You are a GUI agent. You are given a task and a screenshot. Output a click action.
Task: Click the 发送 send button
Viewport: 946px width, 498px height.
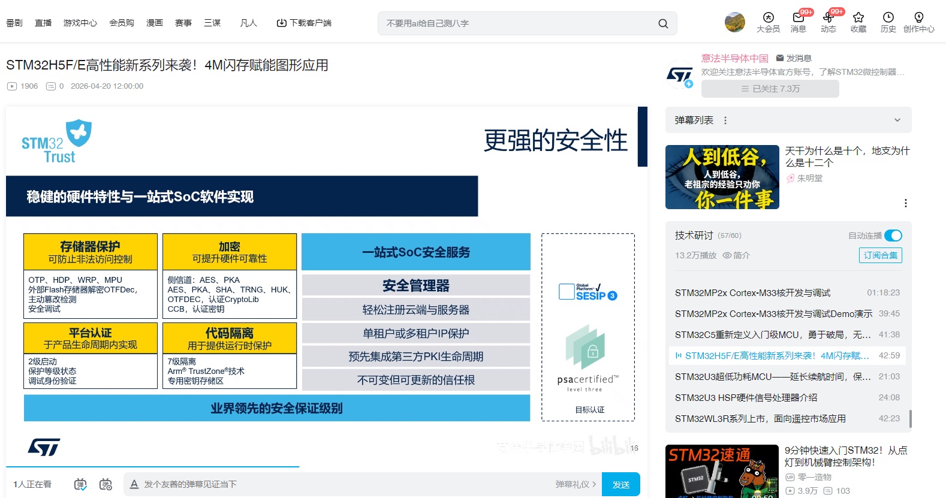click(x=621, y=484)
